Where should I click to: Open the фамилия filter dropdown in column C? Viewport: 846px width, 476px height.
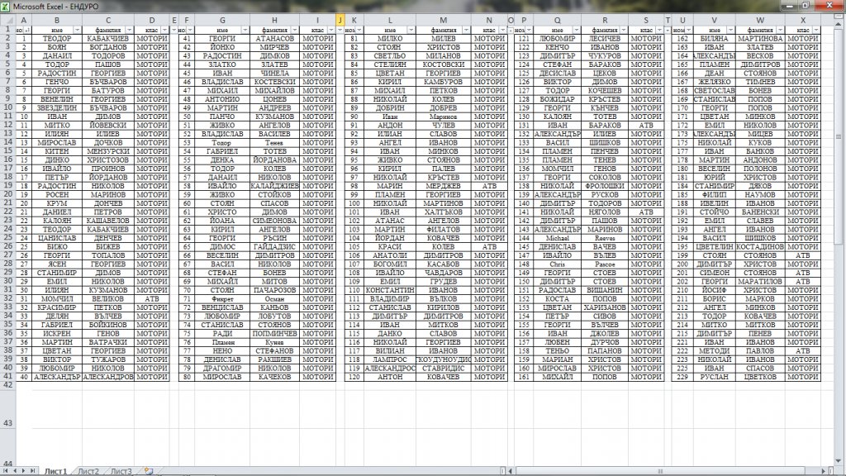pos(128,30)
